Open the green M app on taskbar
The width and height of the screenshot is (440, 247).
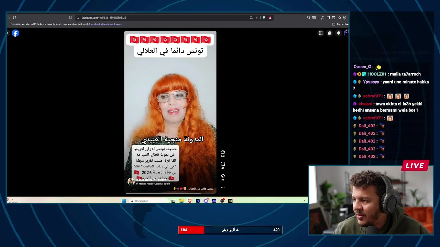click(x=230, y=201)
